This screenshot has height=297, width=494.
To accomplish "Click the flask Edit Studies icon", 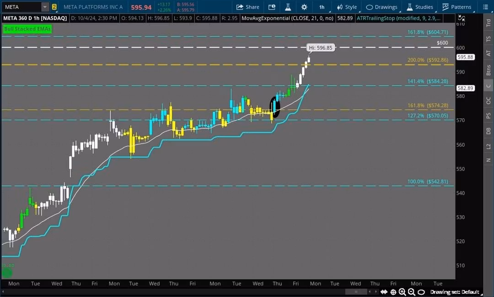I will tap(288, 7).
